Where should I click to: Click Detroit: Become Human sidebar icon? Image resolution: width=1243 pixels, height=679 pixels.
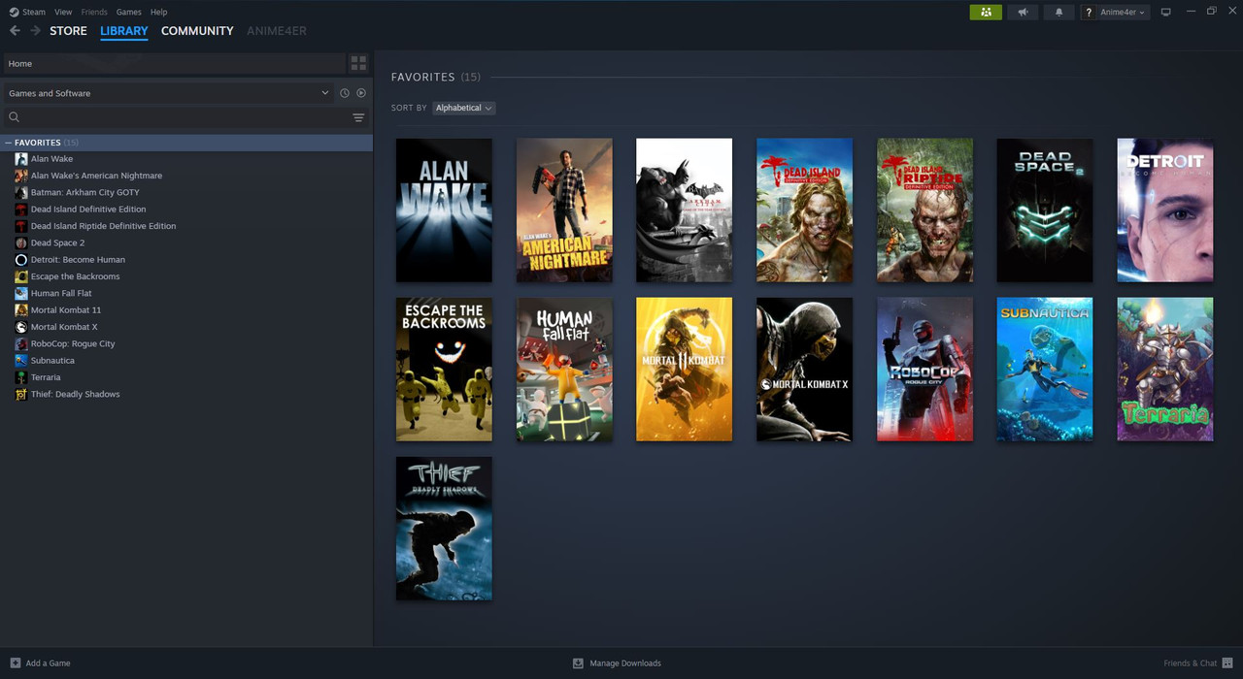(x=21, y=260)
